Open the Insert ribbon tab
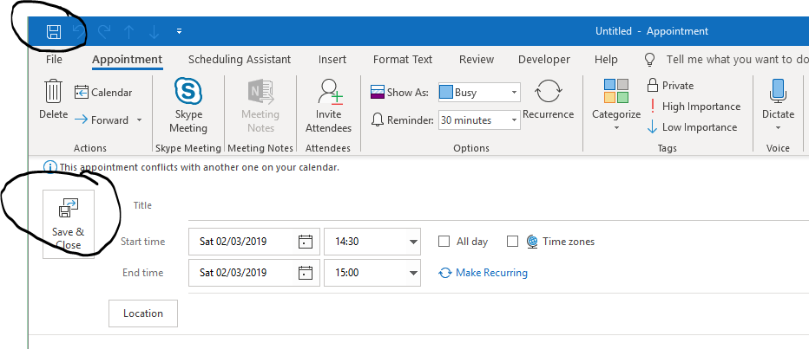The image size is (809, 349). (x=332, y=60)
